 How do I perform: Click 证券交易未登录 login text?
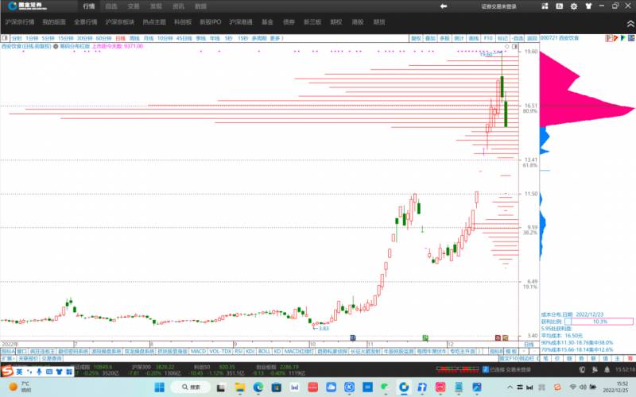pos(499,6)
